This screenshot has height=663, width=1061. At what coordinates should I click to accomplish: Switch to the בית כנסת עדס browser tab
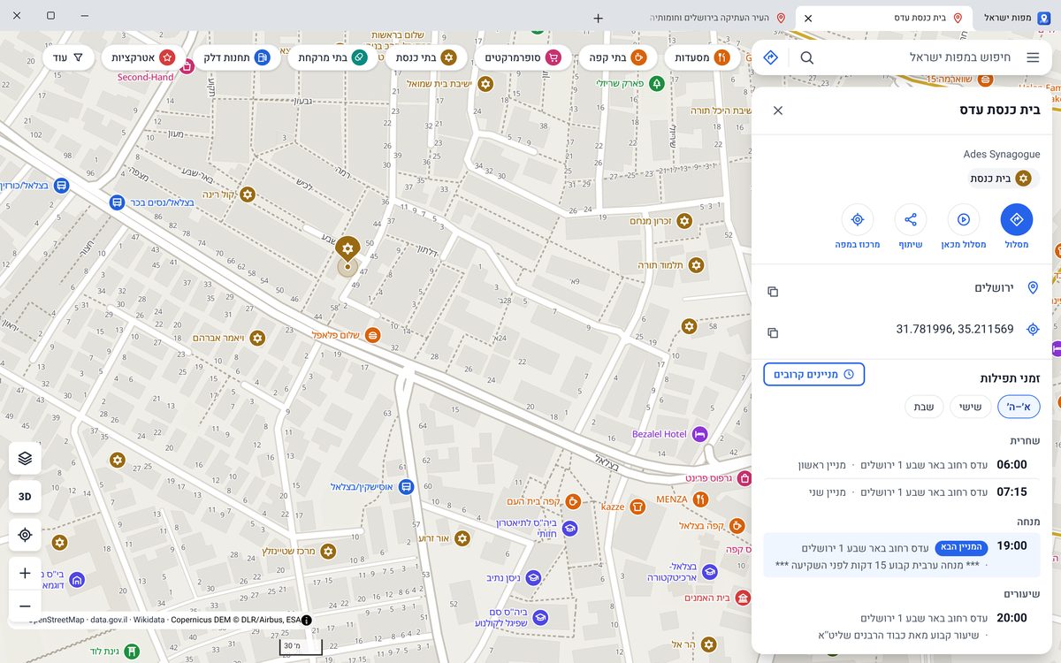pos(884,18)
